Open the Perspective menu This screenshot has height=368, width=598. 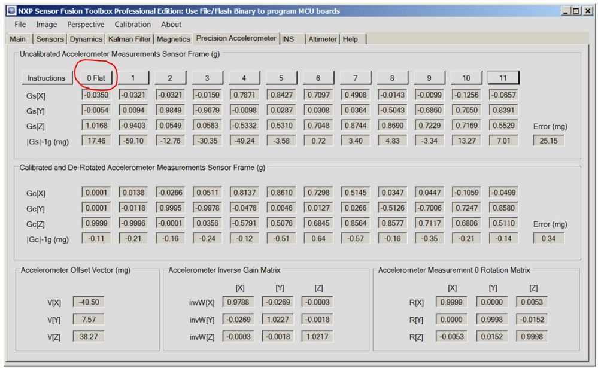(86, 25)
